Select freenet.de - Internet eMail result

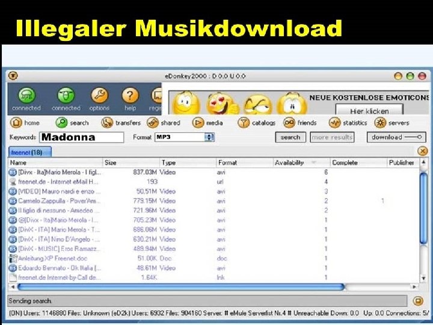(213, 182)
